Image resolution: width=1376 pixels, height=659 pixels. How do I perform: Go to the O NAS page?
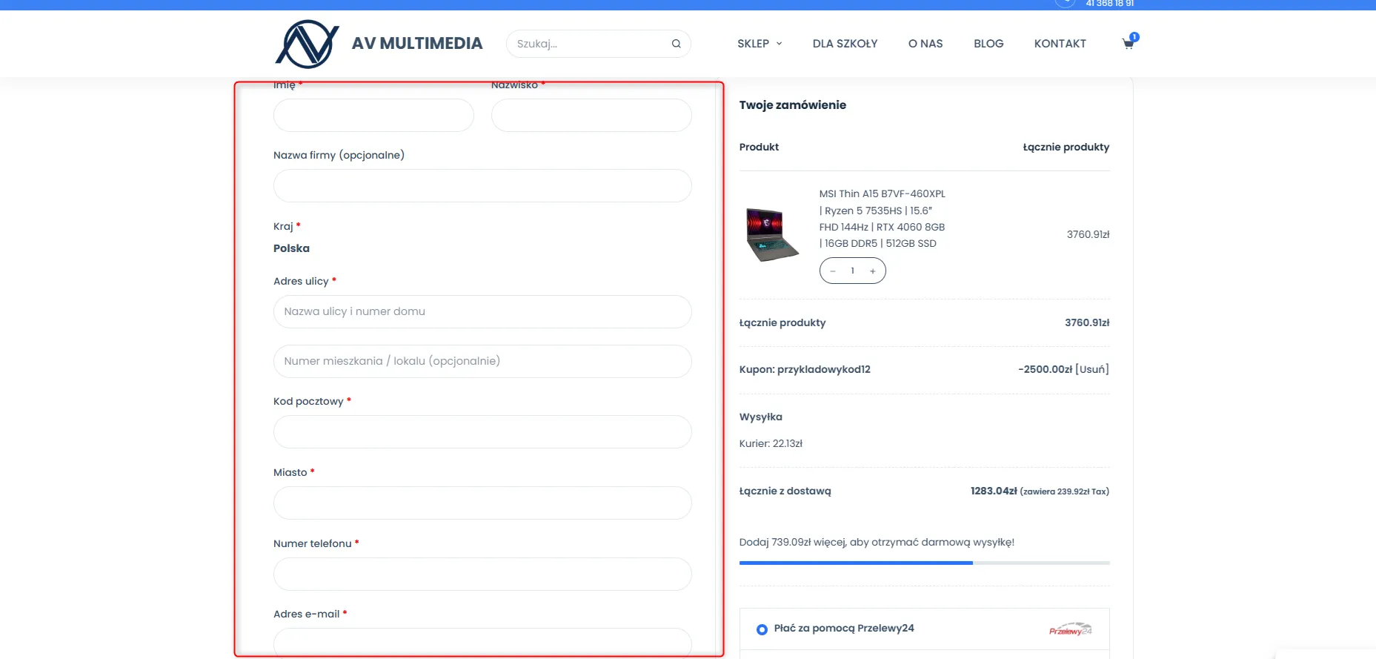click(925, 44)
